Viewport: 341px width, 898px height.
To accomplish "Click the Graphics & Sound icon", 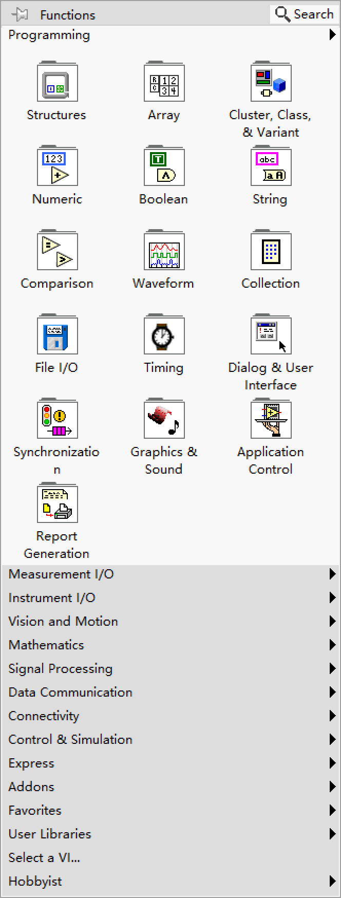I will 164,419.
